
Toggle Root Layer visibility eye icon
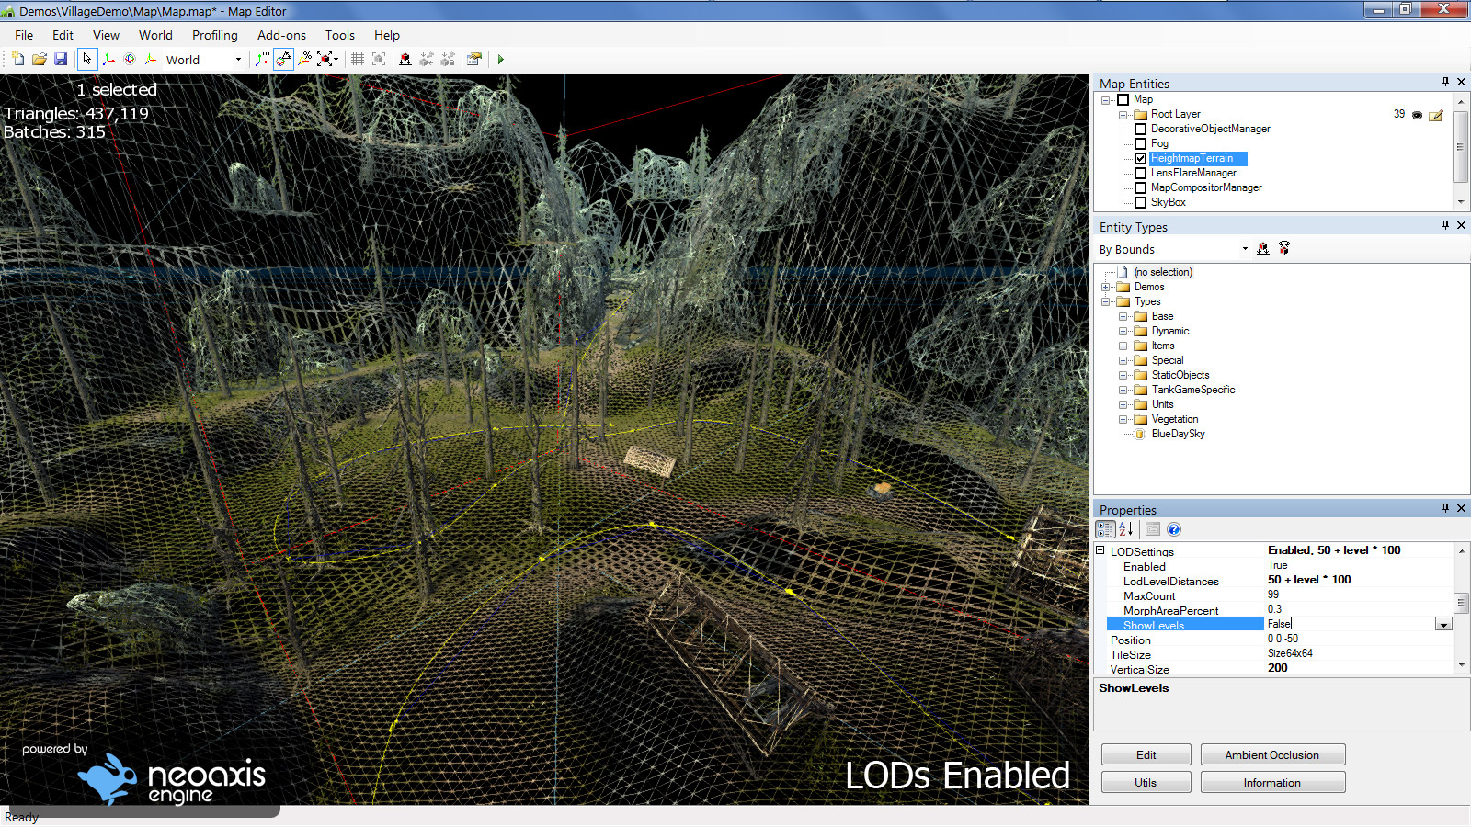click(x=1417, y=115)
